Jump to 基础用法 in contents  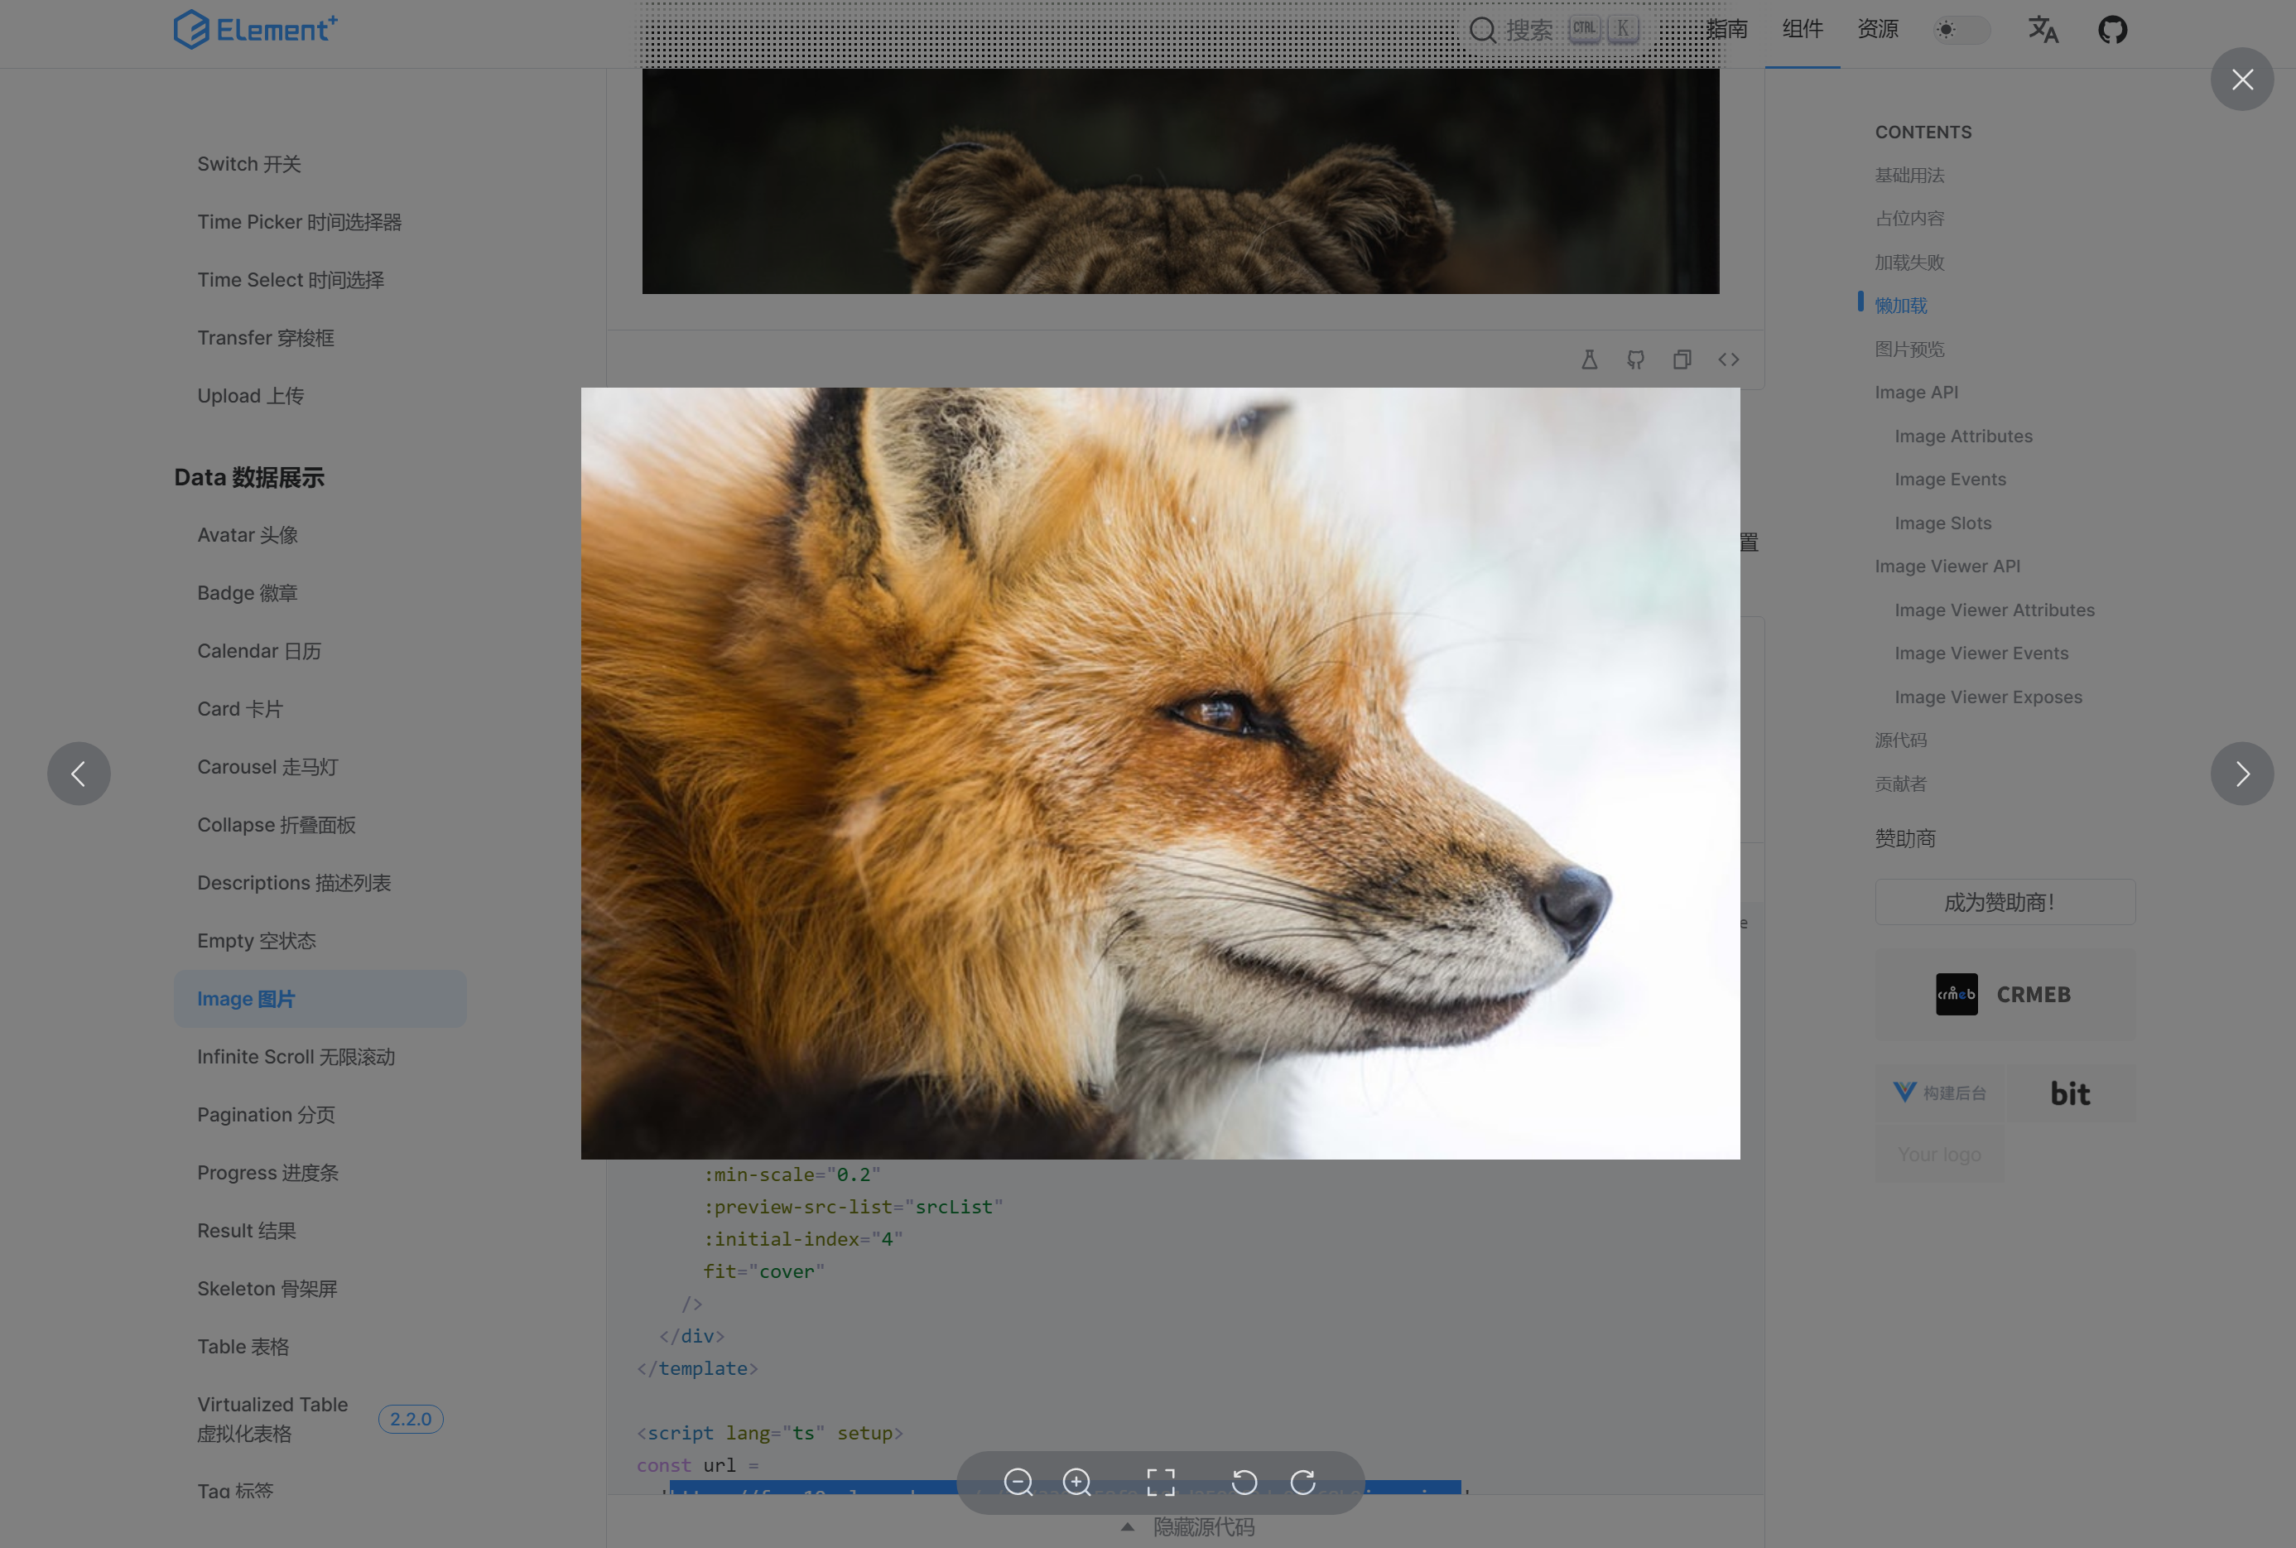click(x=1909, y=176)
